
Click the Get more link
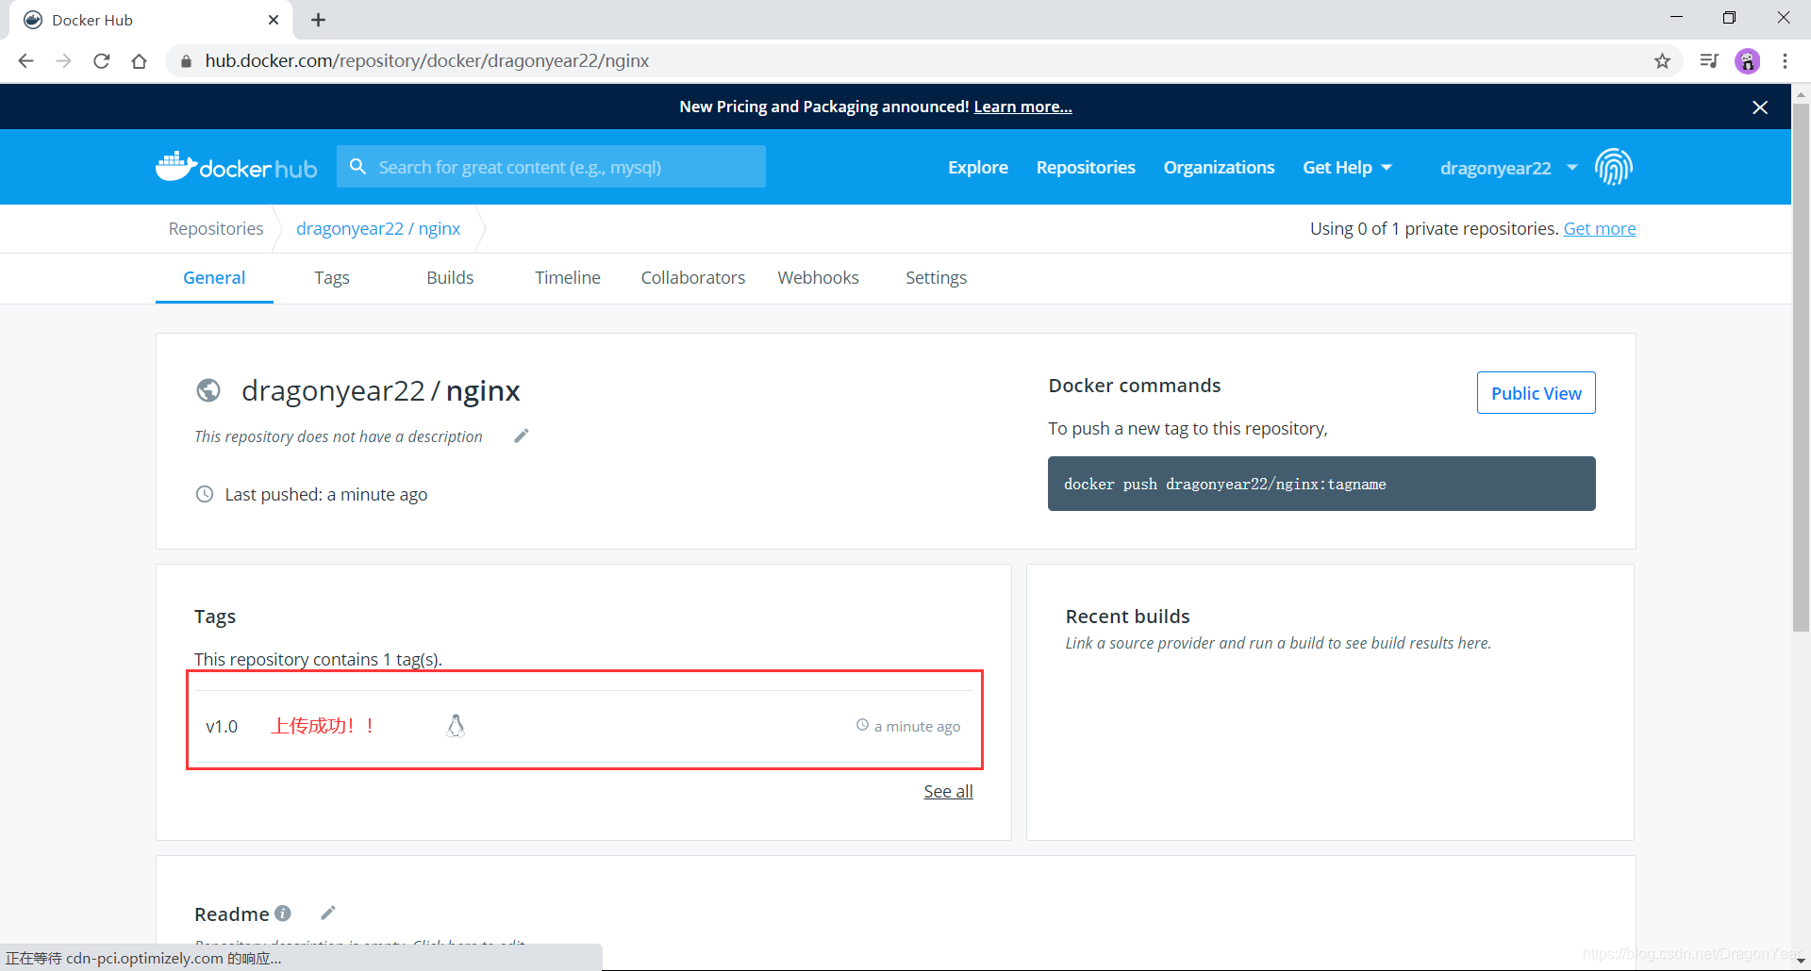point(1600,228)
